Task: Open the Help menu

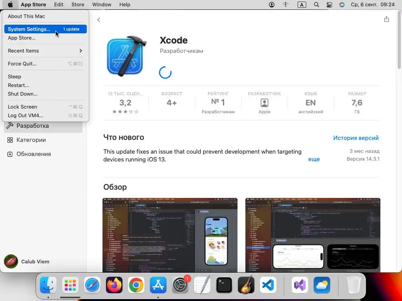Action: pyautogui.click(x=124, y=5)
